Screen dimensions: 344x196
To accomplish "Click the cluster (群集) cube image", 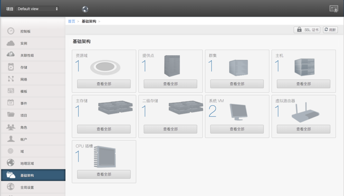I will tap(238, 68).
